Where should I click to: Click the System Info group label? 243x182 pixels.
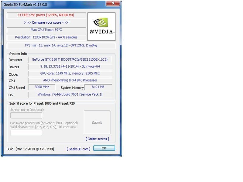(18, 54)
